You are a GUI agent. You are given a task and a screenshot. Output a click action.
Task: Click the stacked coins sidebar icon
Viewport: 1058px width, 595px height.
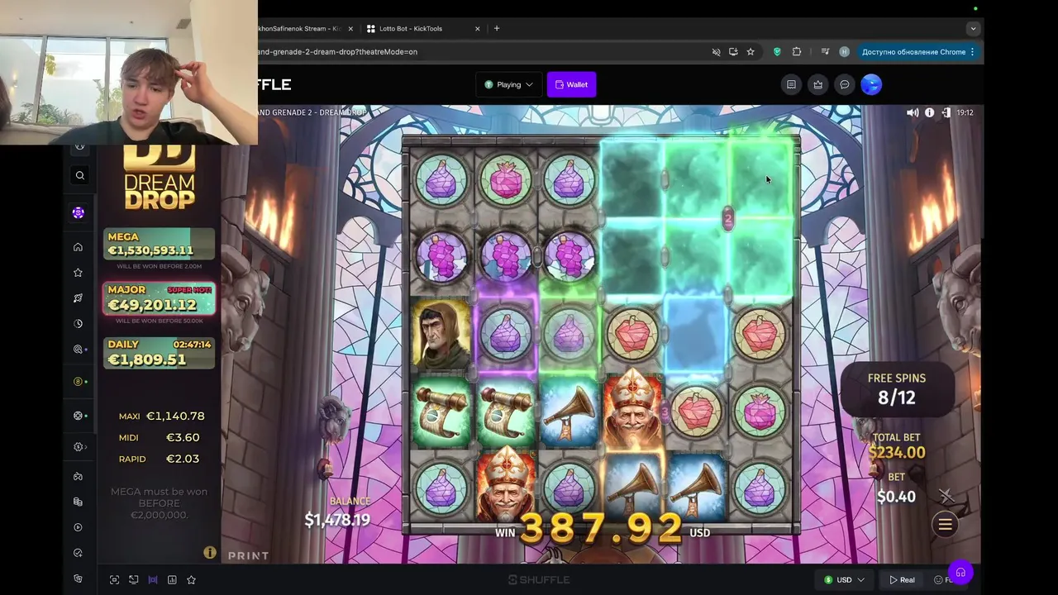point(79,502)
